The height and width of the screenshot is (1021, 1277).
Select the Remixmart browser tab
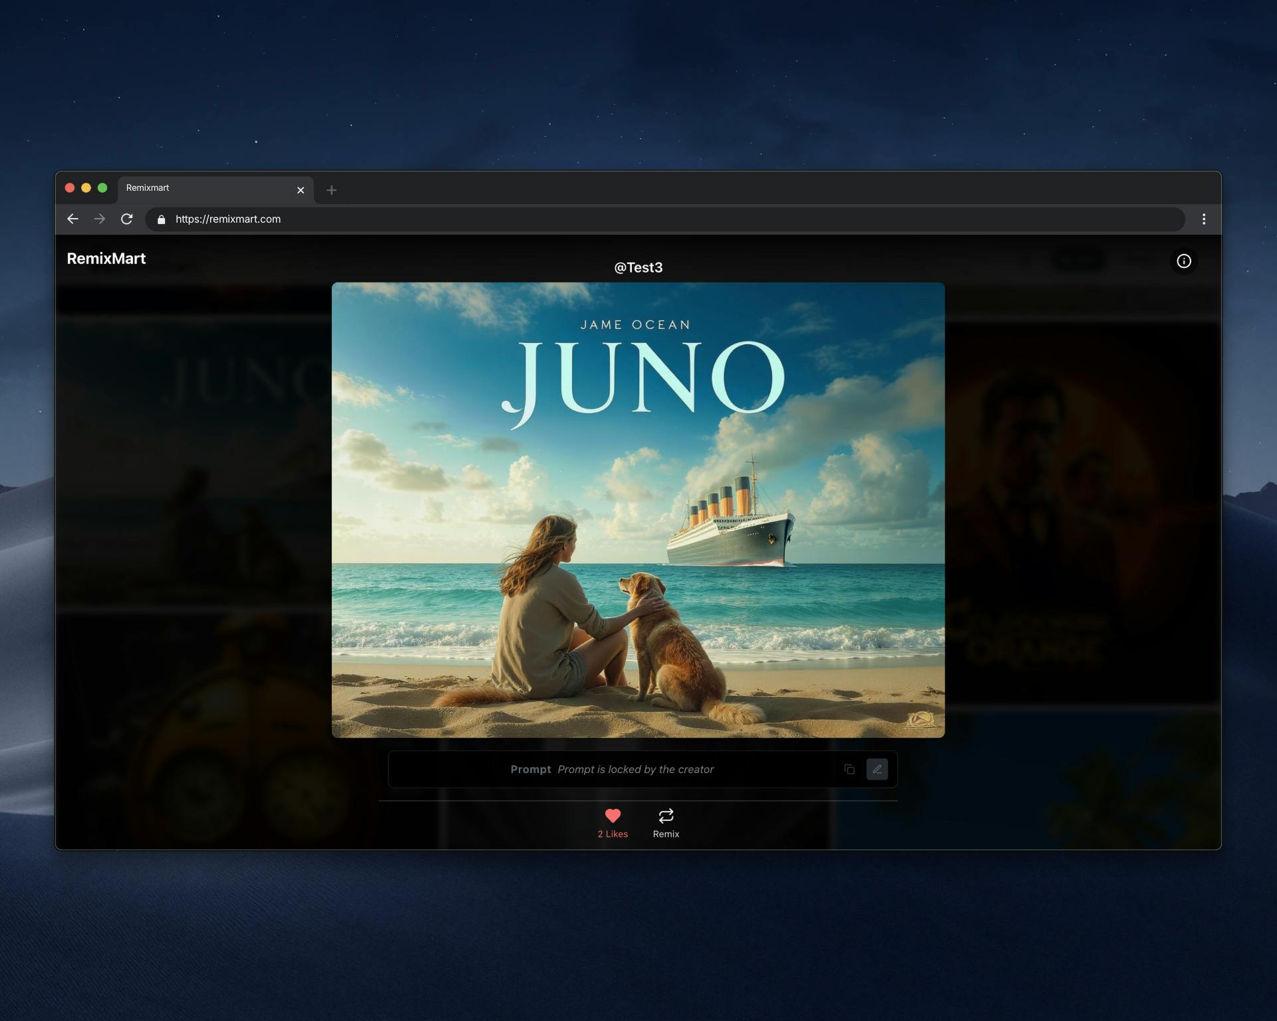[215, 189]
